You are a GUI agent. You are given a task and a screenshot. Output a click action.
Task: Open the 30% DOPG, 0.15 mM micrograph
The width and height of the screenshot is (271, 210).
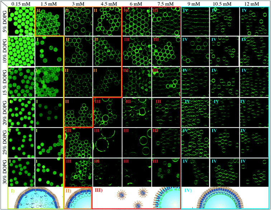[21, 172]
